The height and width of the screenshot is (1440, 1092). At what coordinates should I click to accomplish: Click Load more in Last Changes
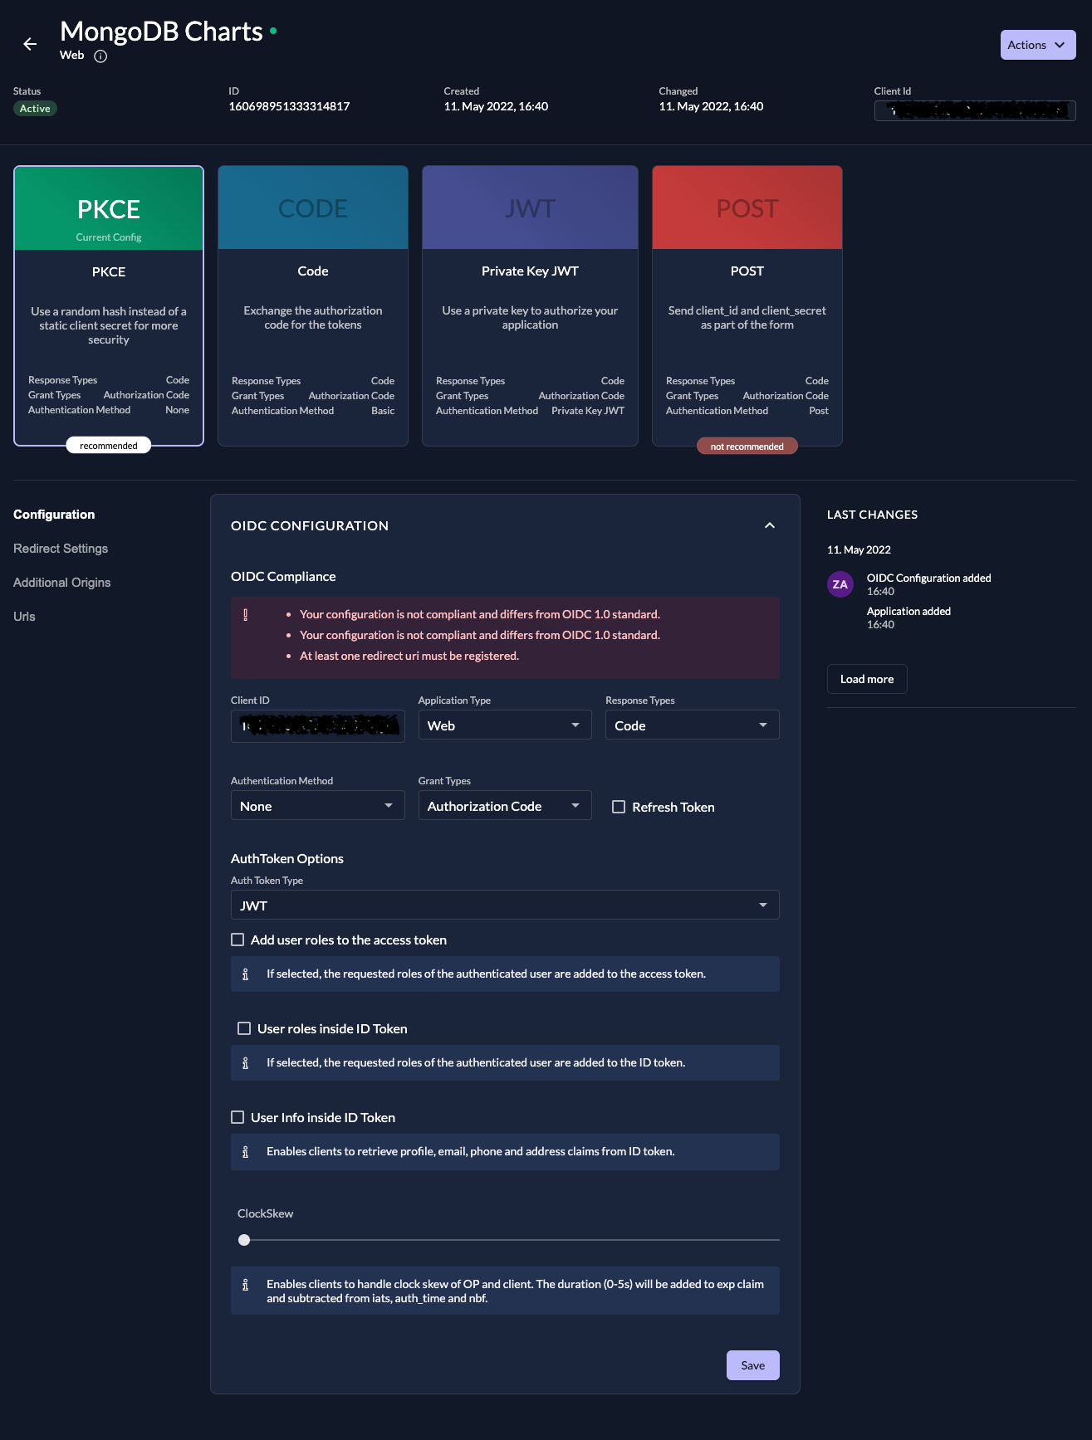pyautogui.click(x=866, y=679)
